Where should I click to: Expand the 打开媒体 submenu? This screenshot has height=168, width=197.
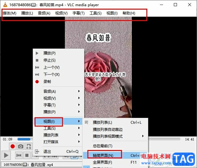58,142
